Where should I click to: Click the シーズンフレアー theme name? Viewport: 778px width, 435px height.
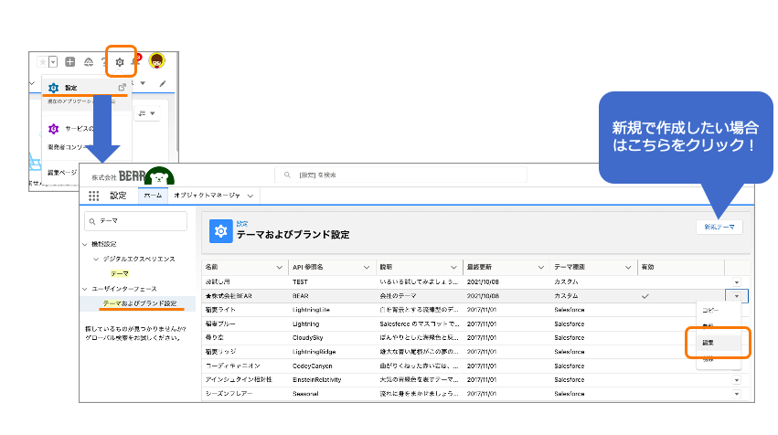tap(229, 394)
